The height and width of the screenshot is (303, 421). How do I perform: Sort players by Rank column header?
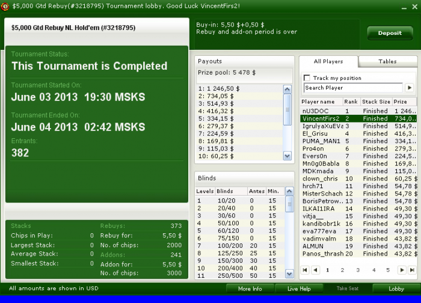coord(351,102)
